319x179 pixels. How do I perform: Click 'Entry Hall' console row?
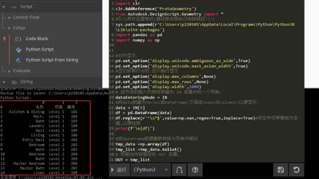[39, 140]
